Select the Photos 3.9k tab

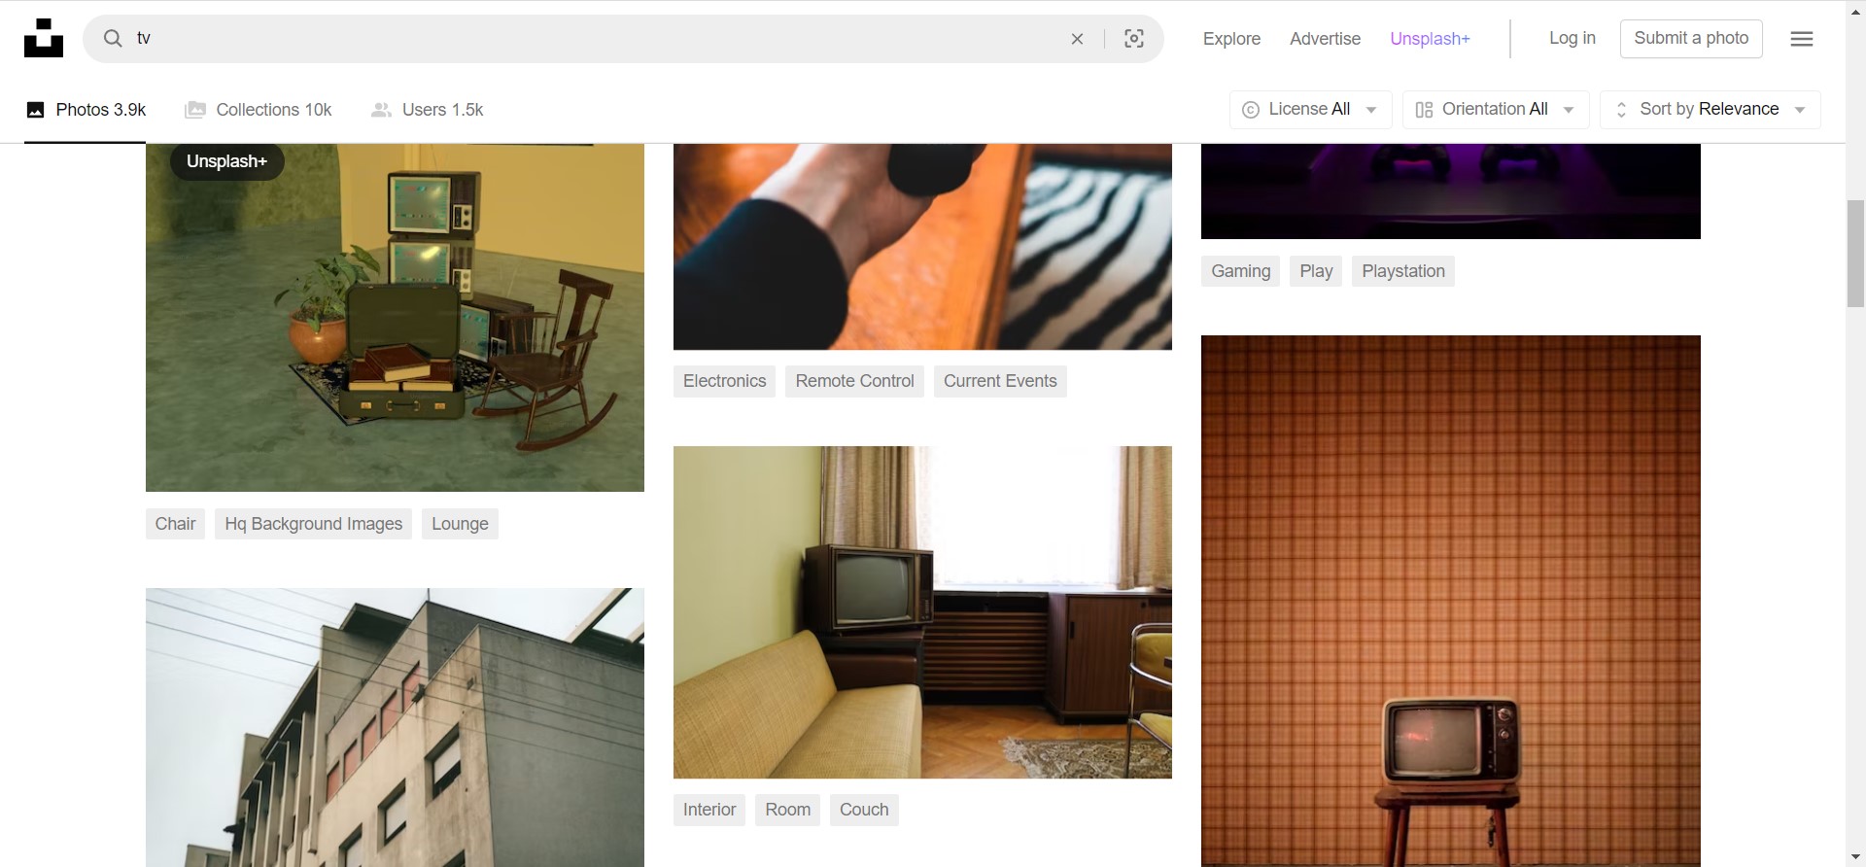pos(86,110)
